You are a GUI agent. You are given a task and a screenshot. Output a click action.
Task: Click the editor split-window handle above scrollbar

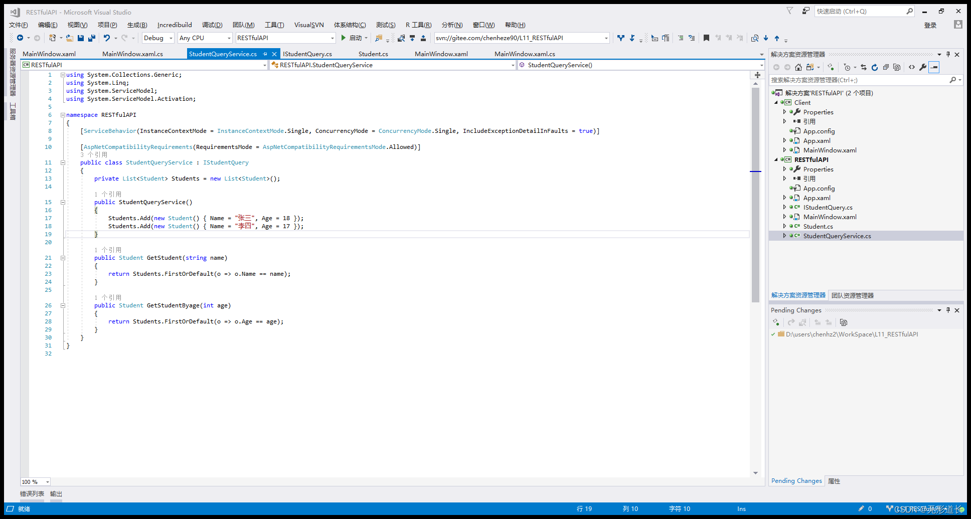(x=757, y=75)
